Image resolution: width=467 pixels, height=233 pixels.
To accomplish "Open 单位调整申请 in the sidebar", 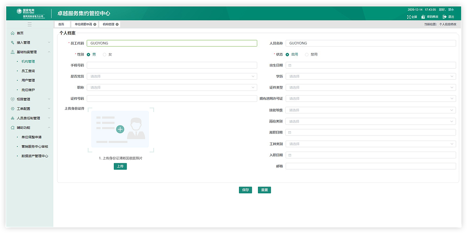I will 31,137.
